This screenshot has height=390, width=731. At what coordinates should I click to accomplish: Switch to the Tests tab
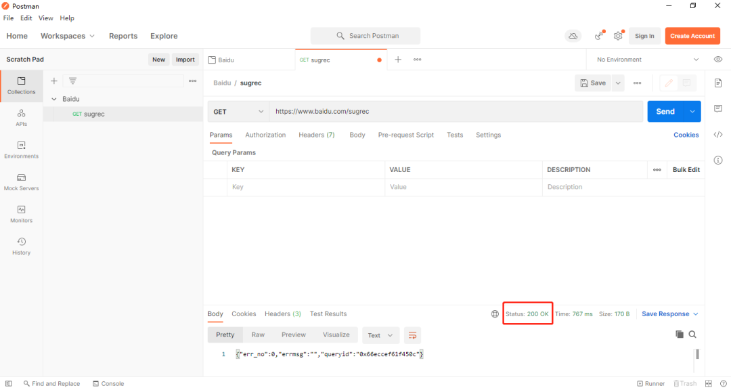[x=455, y=135]
